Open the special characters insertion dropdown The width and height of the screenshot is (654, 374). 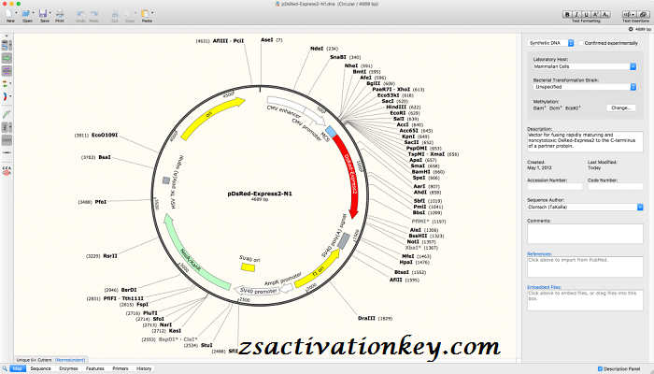coord(629,14)
